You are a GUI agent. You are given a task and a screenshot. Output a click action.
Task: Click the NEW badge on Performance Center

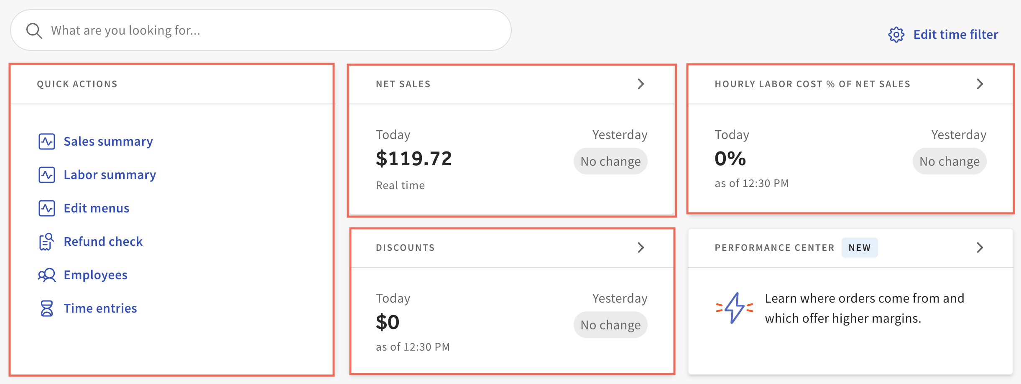859,247
